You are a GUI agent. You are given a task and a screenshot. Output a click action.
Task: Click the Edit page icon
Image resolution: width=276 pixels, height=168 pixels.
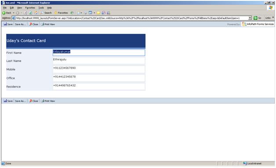(91, 13)
